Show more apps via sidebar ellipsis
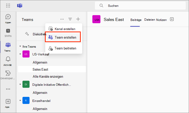 pyautogui.click(x=8, y=89)
